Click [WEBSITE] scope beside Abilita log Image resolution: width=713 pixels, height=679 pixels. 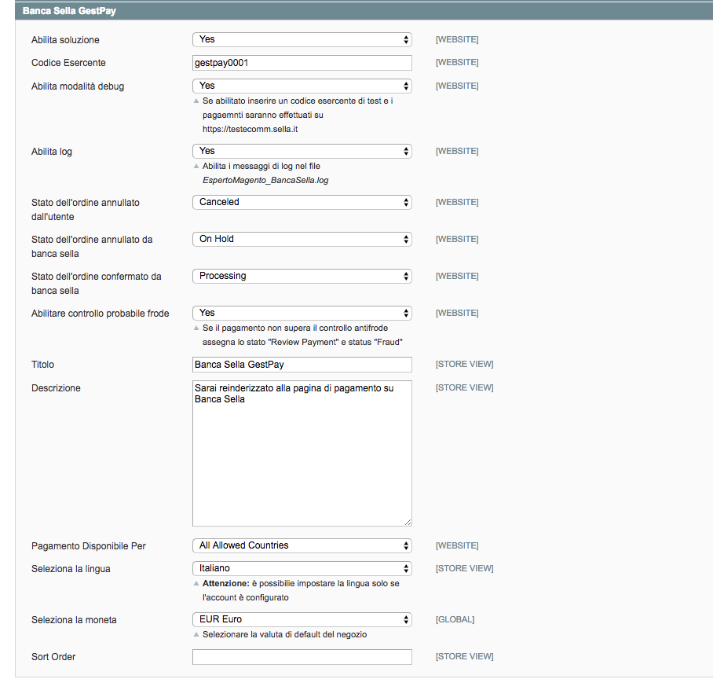(x=457, y=151)
